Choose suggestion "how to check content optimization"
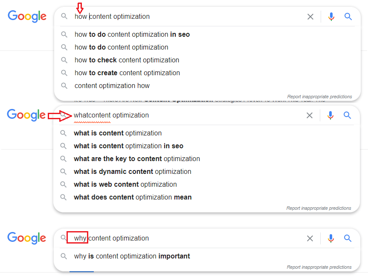 click(x=127, y=60)
